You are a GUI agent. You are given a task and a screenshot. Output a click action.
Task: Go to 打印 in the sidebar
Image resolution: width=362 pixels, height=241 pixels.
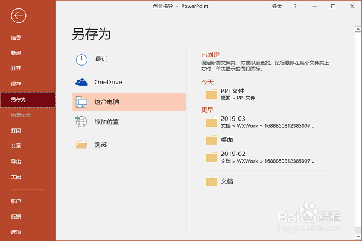(16, 130)
